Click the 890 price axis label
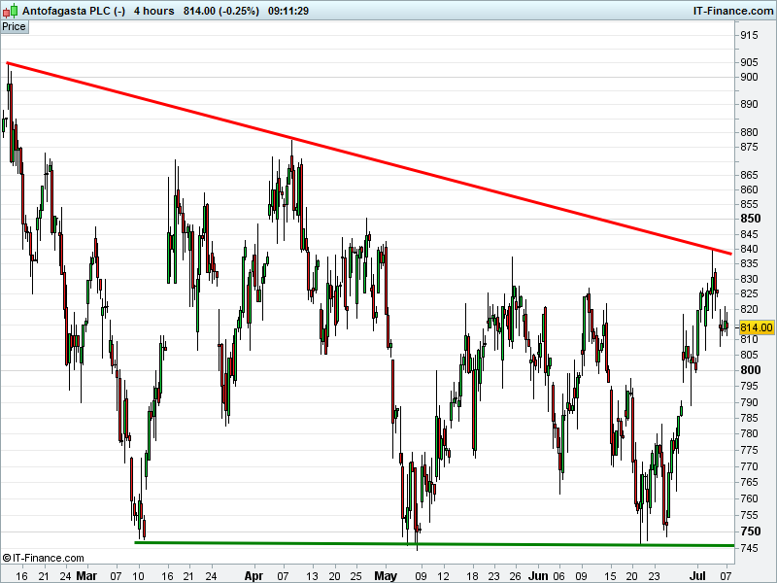The width and height of the screenshot is (777, 583). [x=749, y=104]
